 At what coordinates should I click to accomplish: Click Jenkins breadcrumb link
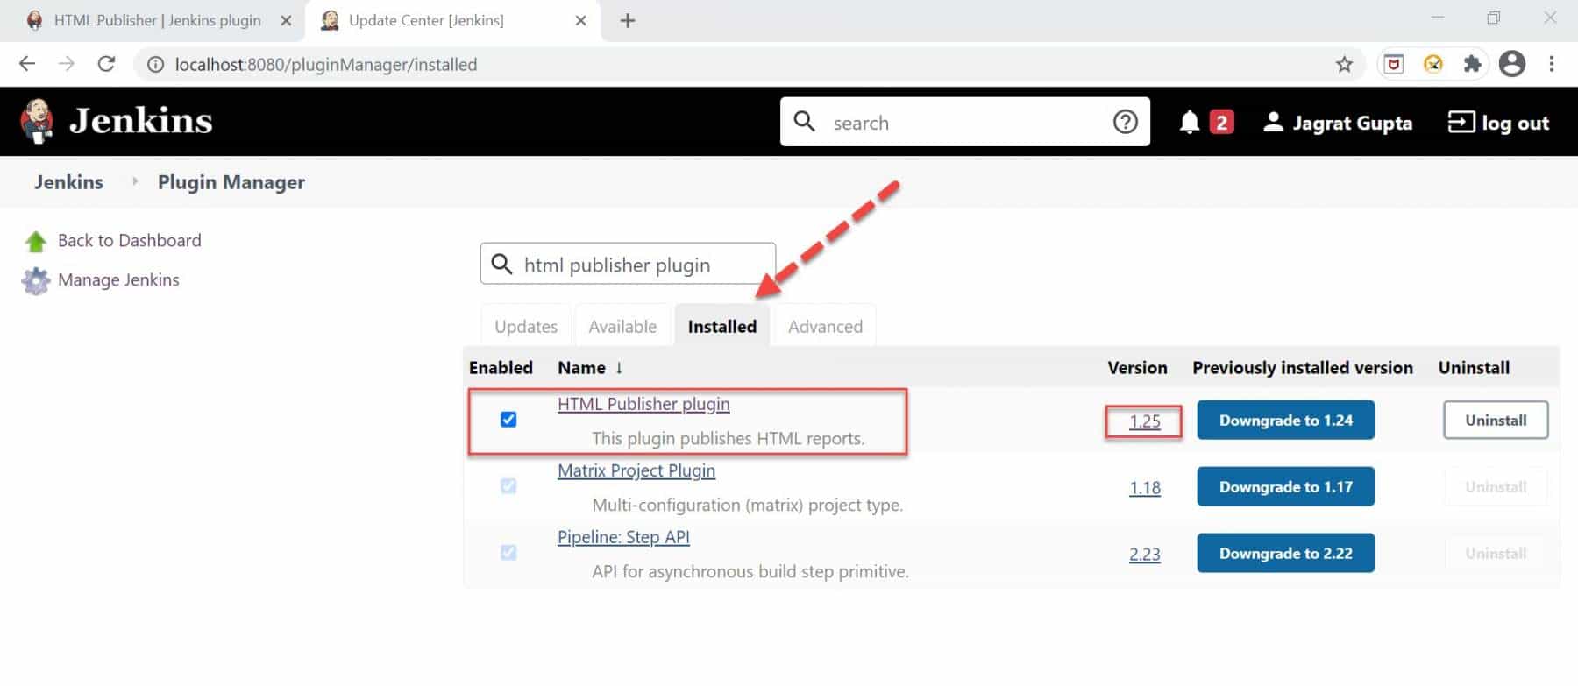click(x=68, y=182)
